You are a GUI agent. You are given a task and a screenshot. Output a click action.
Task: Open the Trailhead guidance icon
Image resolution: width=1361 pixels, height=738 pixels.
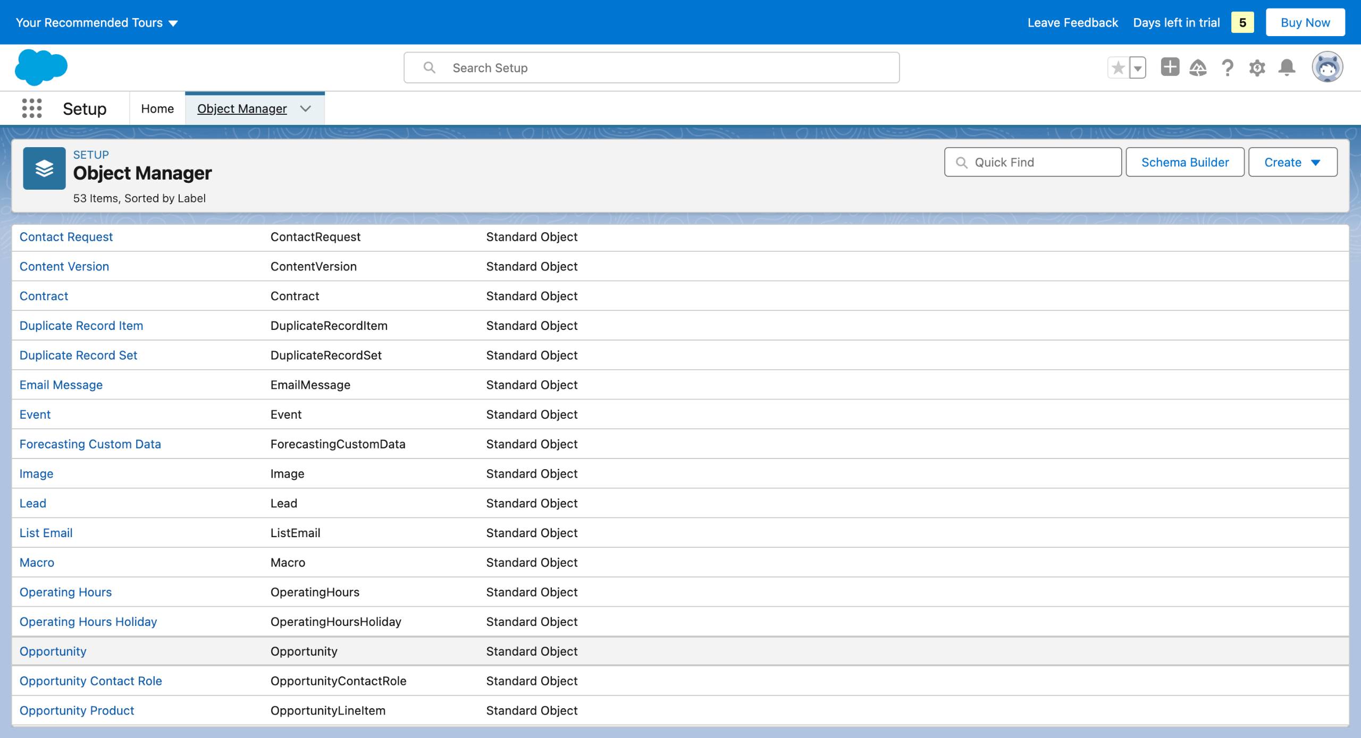(x=1198, y=68)
